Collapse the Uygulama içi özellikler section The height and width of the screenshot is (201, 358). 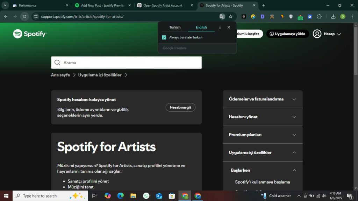262,152
